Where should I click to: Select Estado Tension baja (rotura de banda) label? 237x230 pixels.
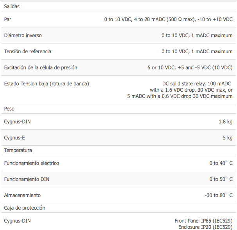(47, 83)
